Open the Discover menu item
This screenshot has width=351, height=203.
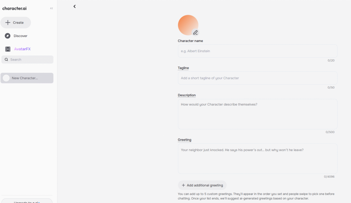pos(20,36)
